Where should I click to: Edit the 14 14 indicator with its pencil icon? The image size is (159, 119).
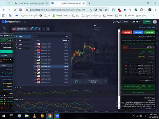(20, 100)
